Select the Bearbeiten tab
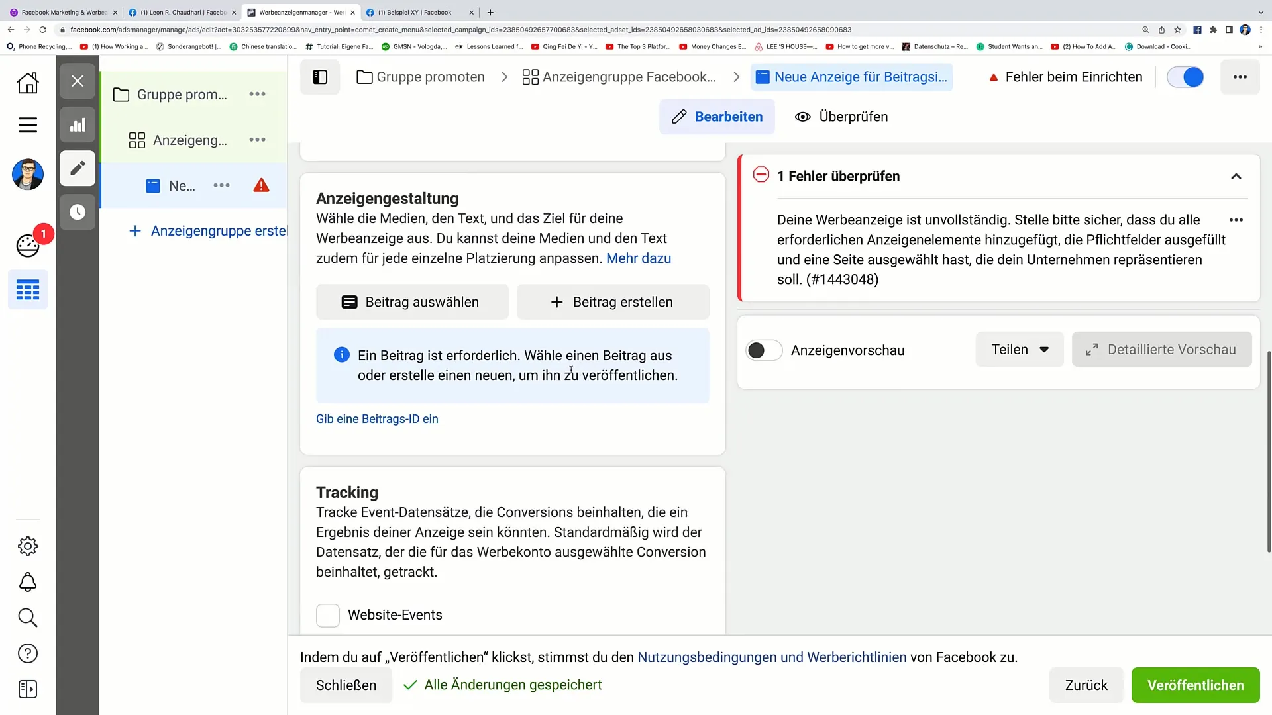The width and height of the screenshot is (1272, 715). (716, 117)
